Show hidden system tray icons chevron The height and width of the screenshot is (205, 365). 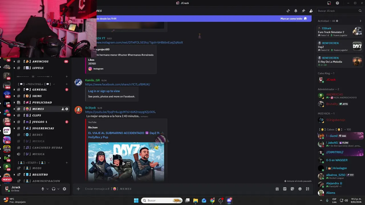321,200
